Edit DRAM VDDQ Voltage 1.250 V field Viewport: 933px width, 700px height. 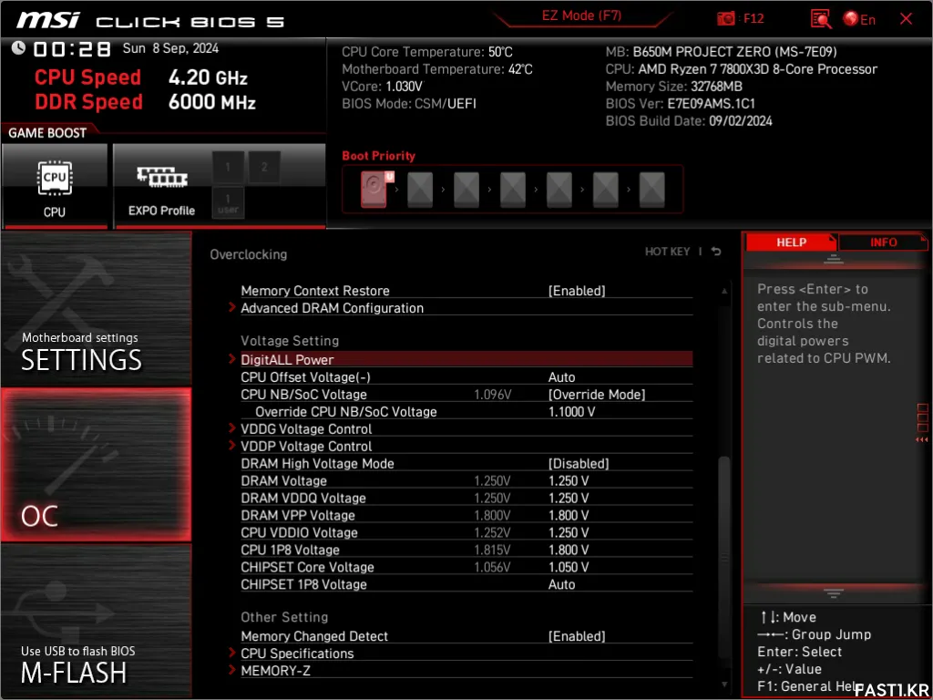(569, 498)
